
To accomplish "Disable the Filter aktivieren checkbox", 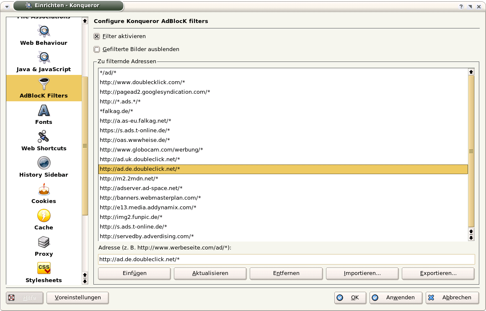I will [x=97, y=36].
